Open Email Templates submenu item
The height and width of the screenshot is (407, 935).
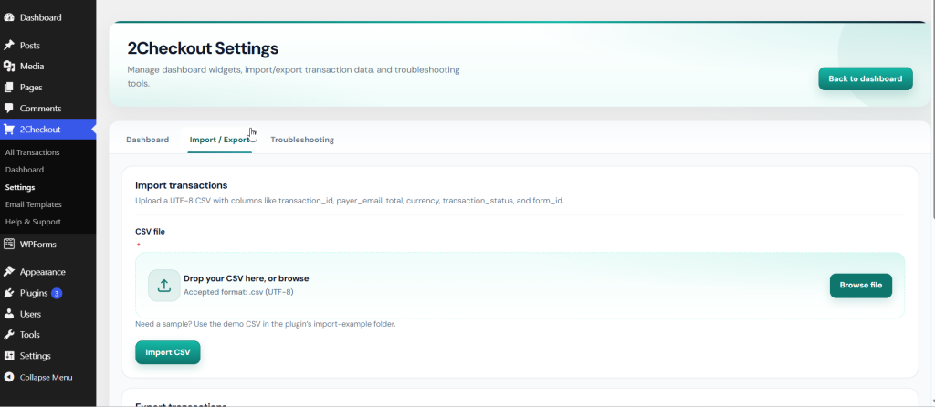[34, 204]
